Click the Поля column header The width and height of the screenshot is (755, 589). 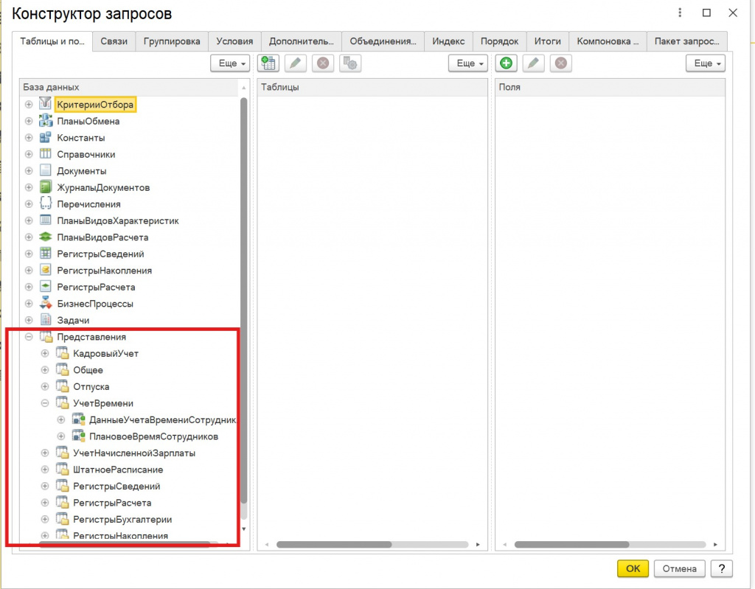(x=610, y=87)
